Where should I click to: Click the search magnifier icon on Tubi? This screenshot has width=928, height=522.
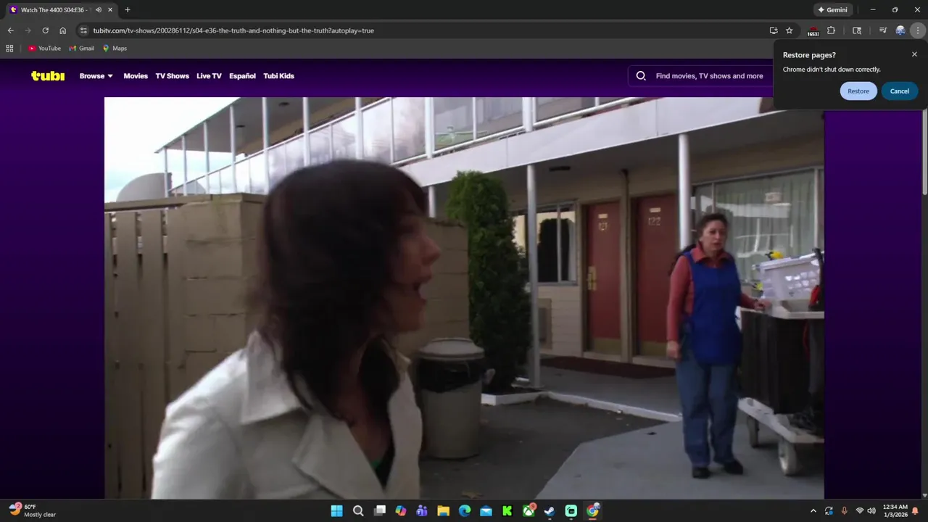click(x=641, y=75)
